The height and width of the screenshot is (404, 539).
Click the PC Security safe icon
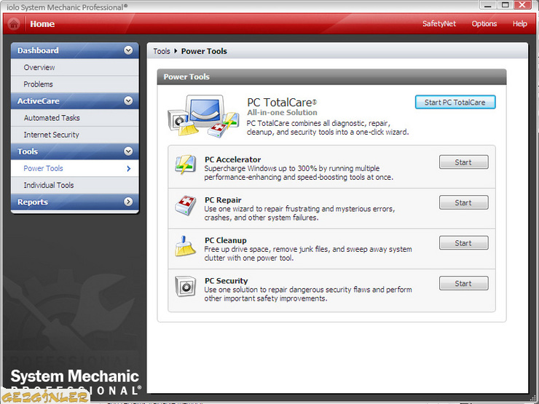click(186, 286)
